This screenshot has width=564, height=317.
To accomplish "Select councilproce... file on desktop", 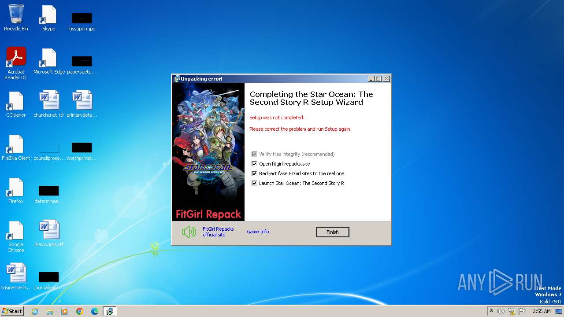I will 49,151.
